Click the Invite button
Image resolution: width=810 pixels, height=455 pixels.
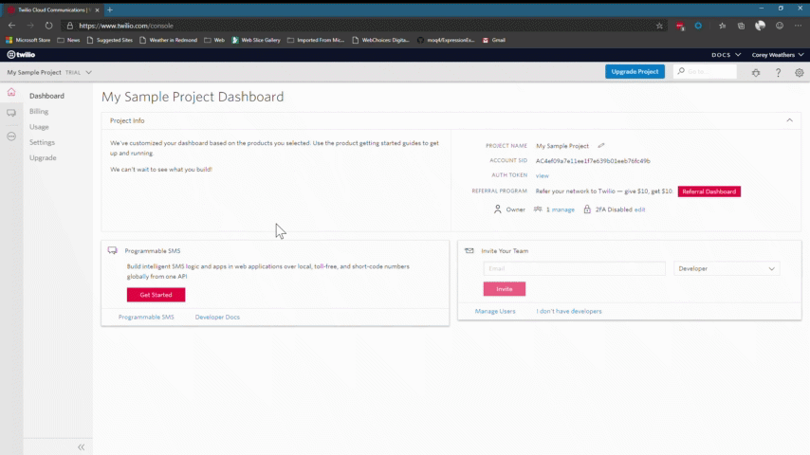[x=505, y=289]
